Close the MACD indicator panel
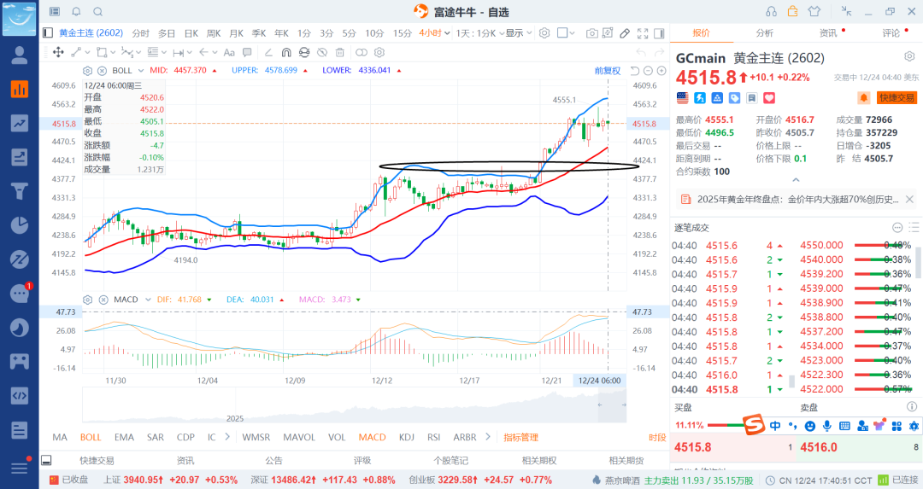This screenshot has height=489, width=923. 101,300
